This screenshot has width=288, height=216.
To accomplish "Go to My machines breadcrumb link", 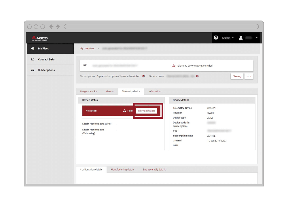I will point(87,48).
